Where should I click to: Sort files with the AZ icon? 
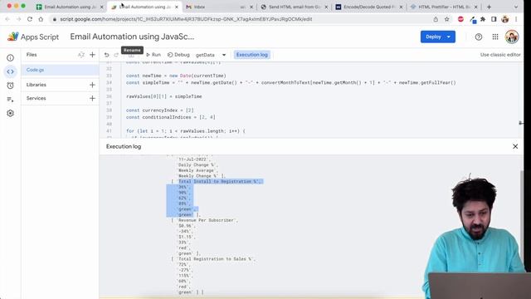81,55
